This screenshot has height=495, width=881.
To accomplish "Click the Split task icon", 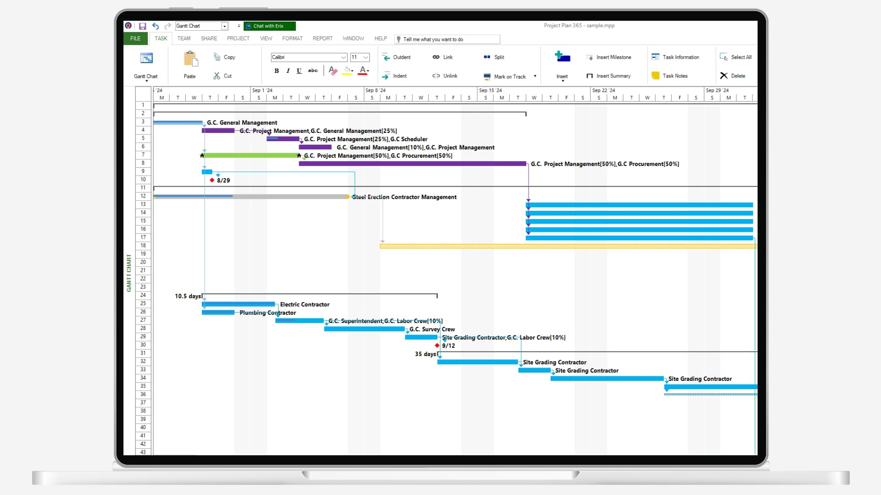I will [x=487, y=57].
